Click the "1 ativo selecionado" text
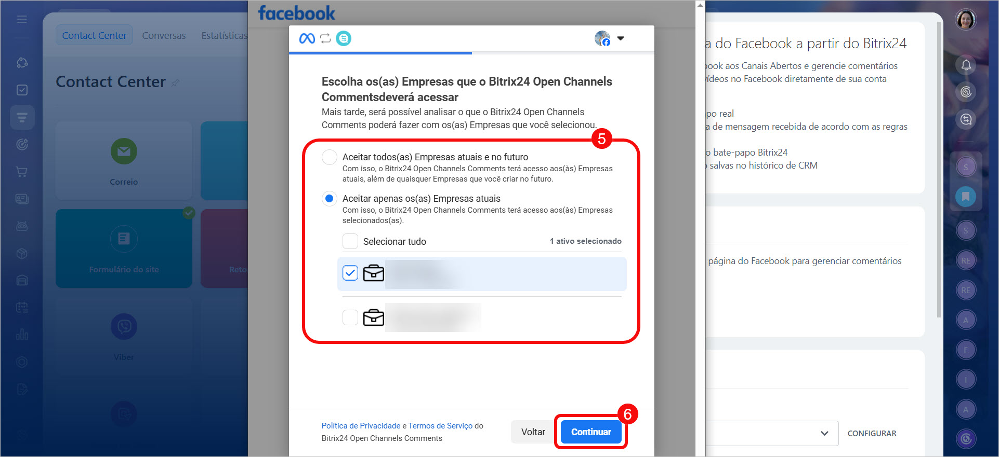999x457 pixels. [586, 241]
